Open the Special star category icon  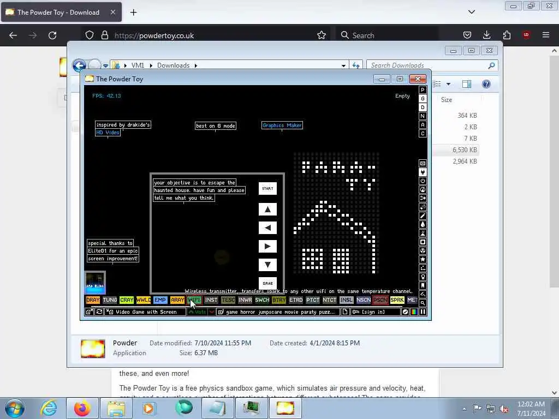coord(423,259)
